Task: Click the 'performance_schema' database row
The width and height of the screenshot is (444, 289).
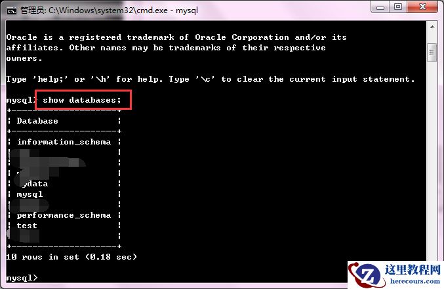Action: click(x=64, y=215)
